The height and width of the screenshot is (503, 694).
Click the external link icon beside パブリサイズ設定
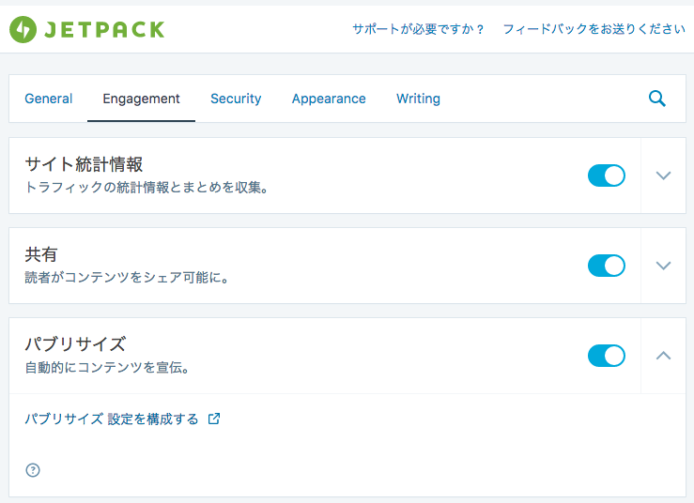[x=214, y=419]
